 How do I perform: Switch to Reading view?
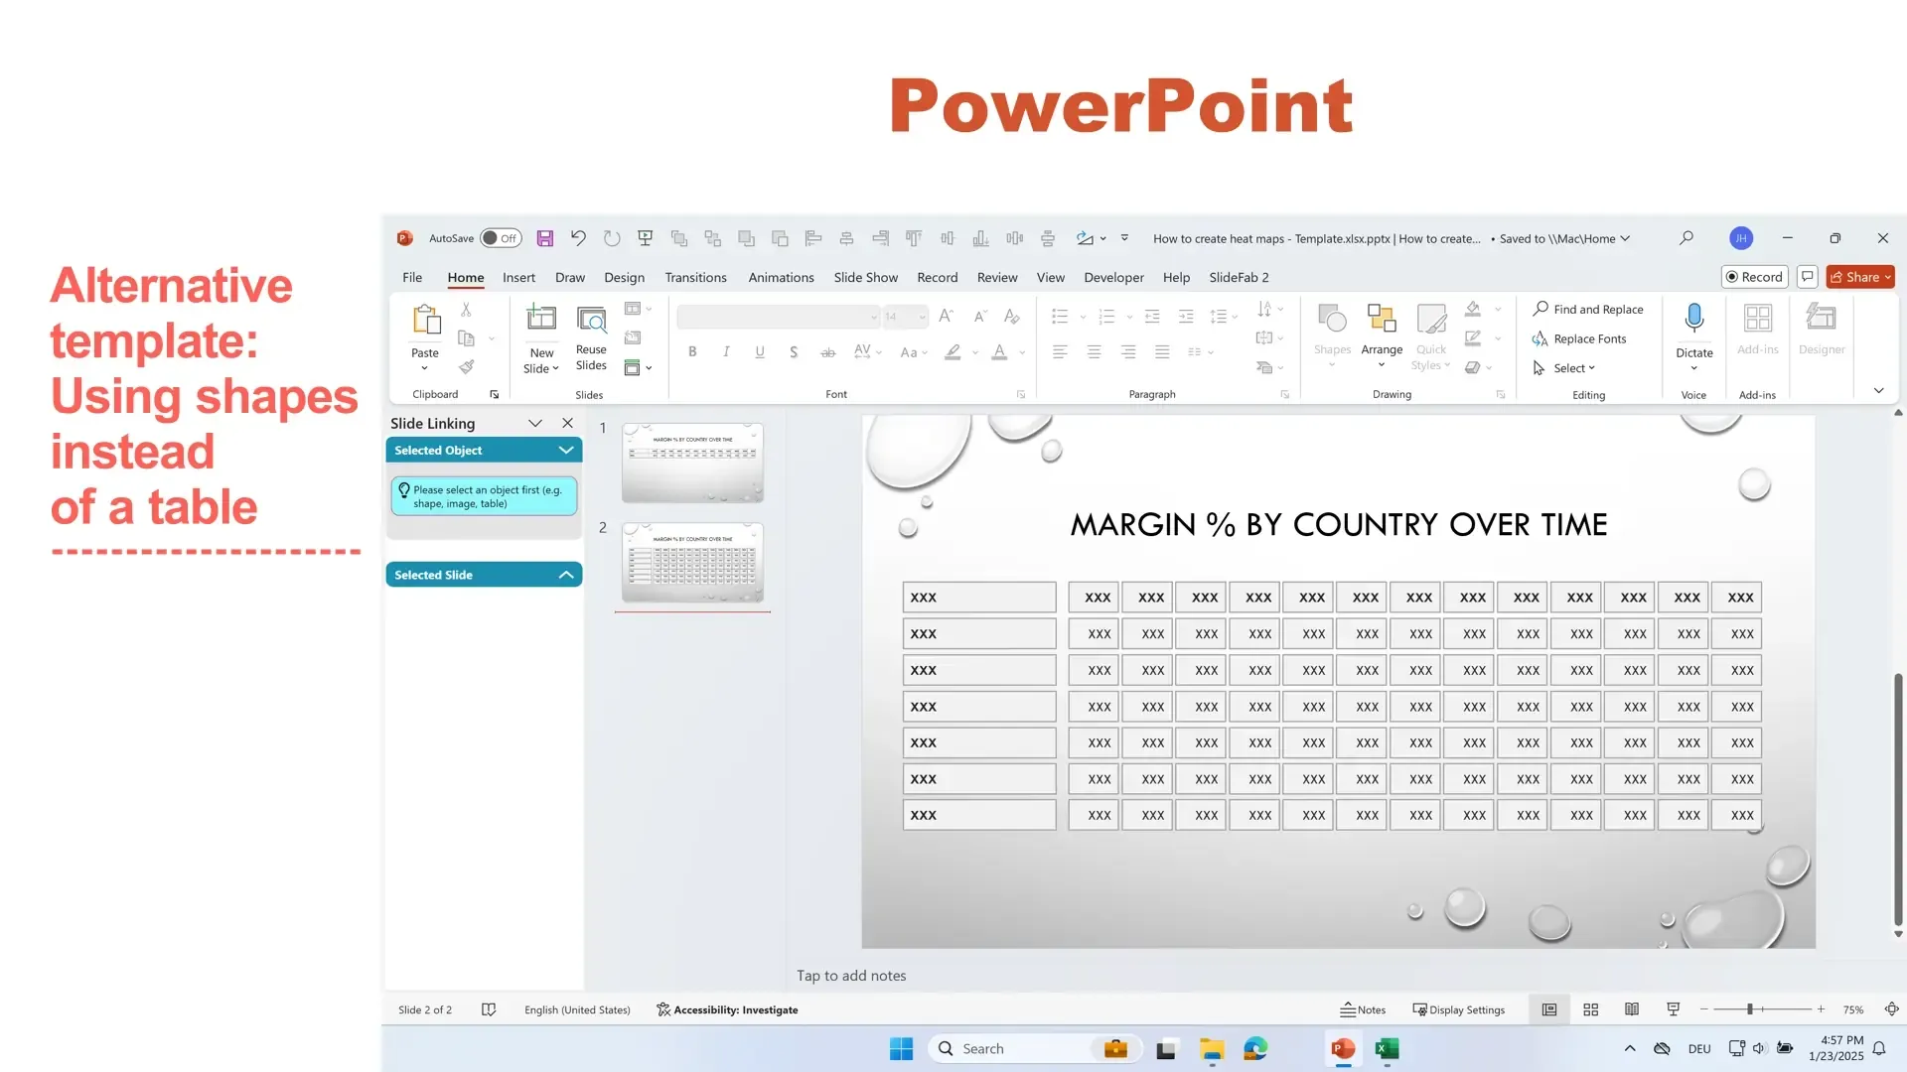[1632, 1009]
